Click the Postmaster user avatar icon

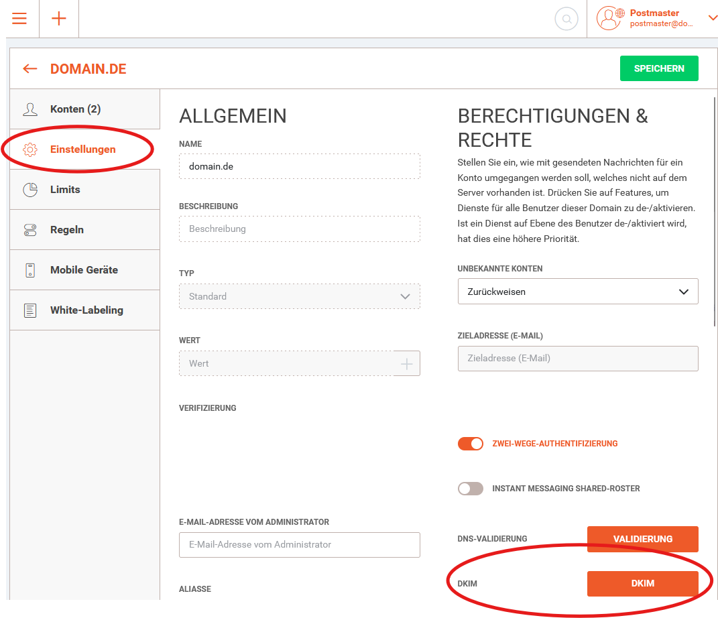pyautogui.click(x=609, y=19)
